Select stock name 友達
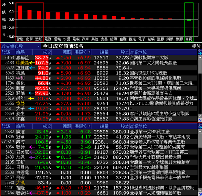The width and height of the screenshot is (202, 196). [20, 157]
